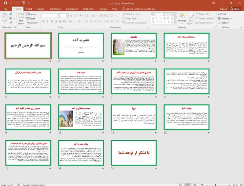
Task: Pick the right arrow shape in gallery
Action: (164, 18)
